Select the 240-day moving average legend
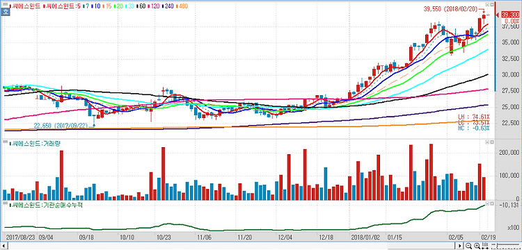The height and width of the screenshot is (250, 522). [168, 6]
